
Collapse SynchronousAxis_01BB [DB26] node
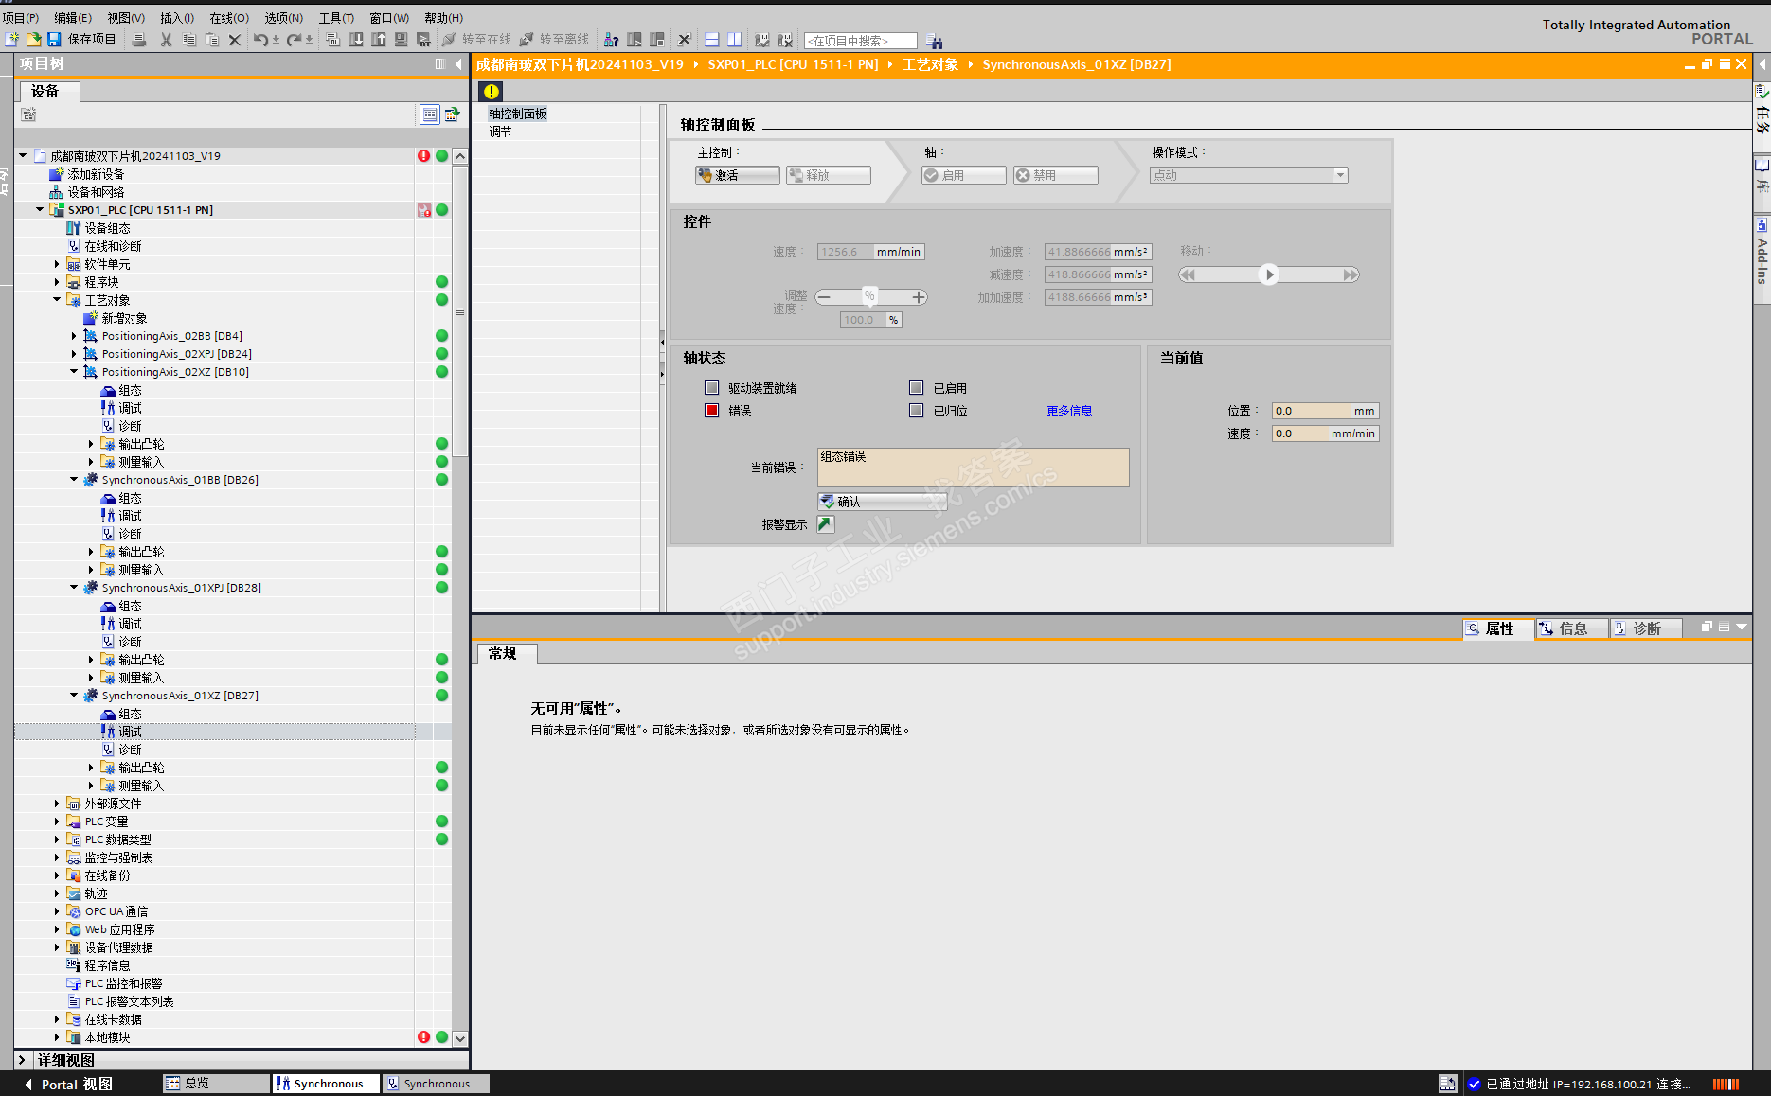pos(74,480)
